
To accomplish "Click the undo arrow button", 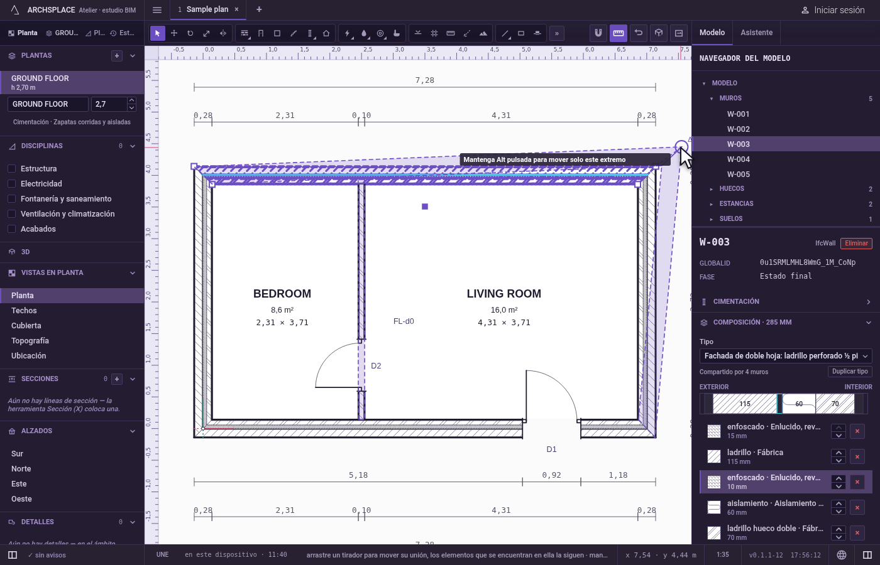I will 639,33.
